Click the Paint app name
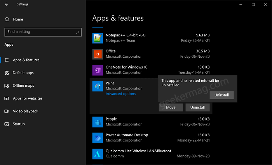 click(110, 83)
